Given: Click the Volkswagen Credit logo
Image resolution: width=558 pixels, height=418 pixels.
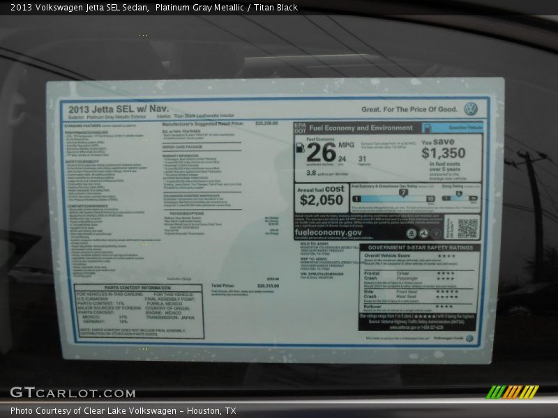Looking at the screenshot, I should click(469, 338).
